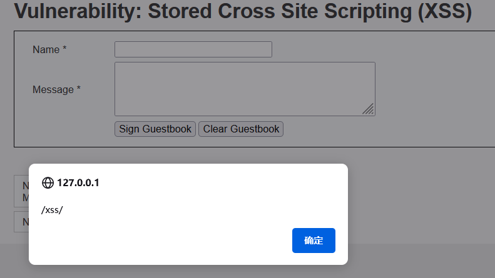Click the globe icon beside 127.0.0.1

(48, 183)
